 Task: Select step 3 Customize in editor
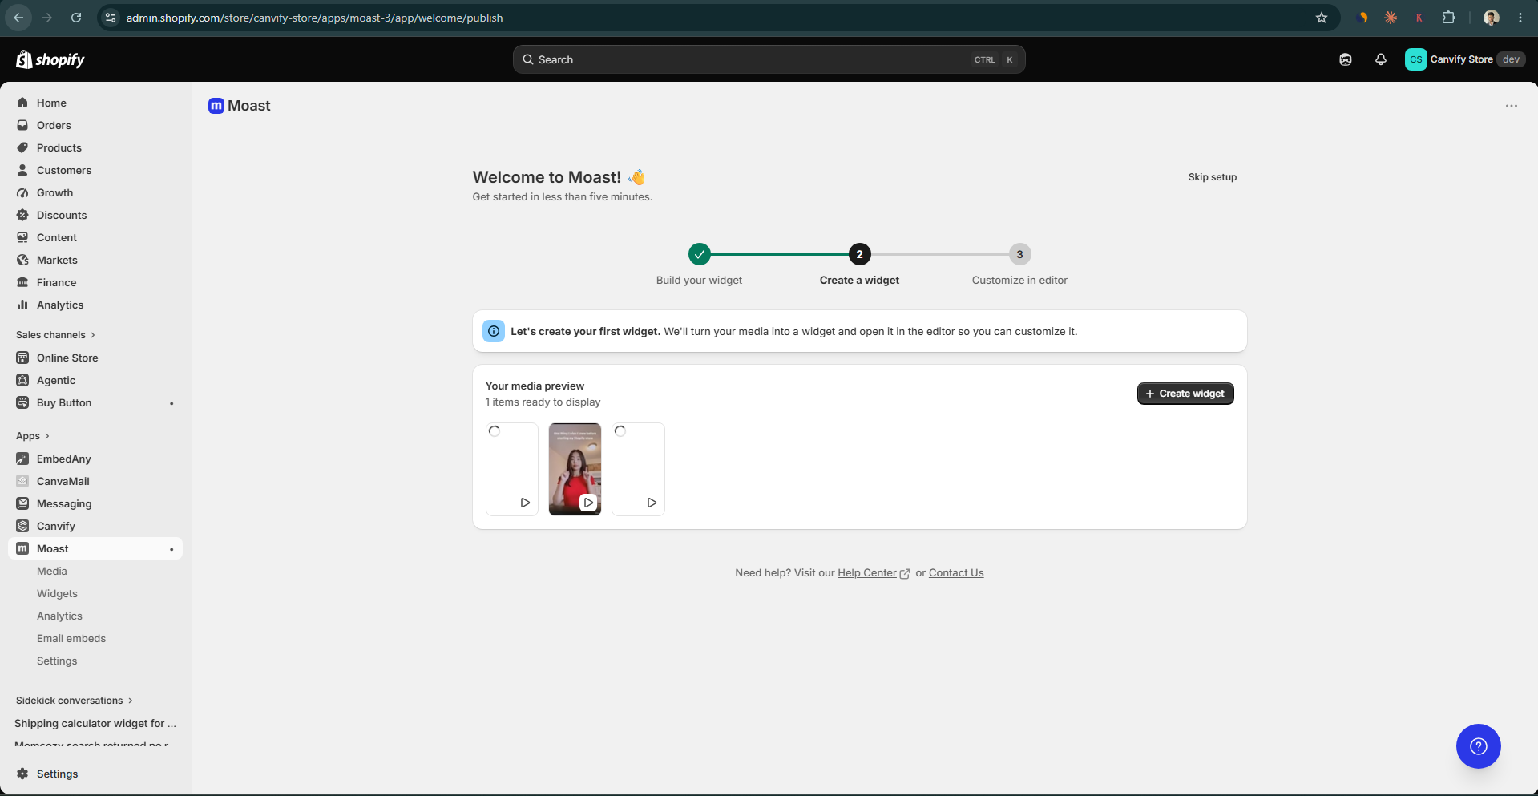point(1019,254)
